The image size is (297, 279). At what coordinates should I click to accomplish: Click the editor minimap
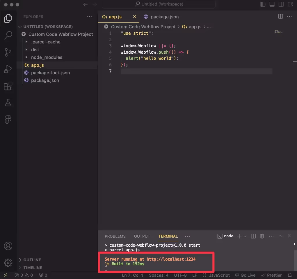click(x=278, y=32)
